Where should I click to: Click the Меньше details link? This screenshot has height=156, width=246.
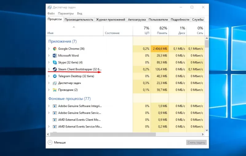click(60, 143)
